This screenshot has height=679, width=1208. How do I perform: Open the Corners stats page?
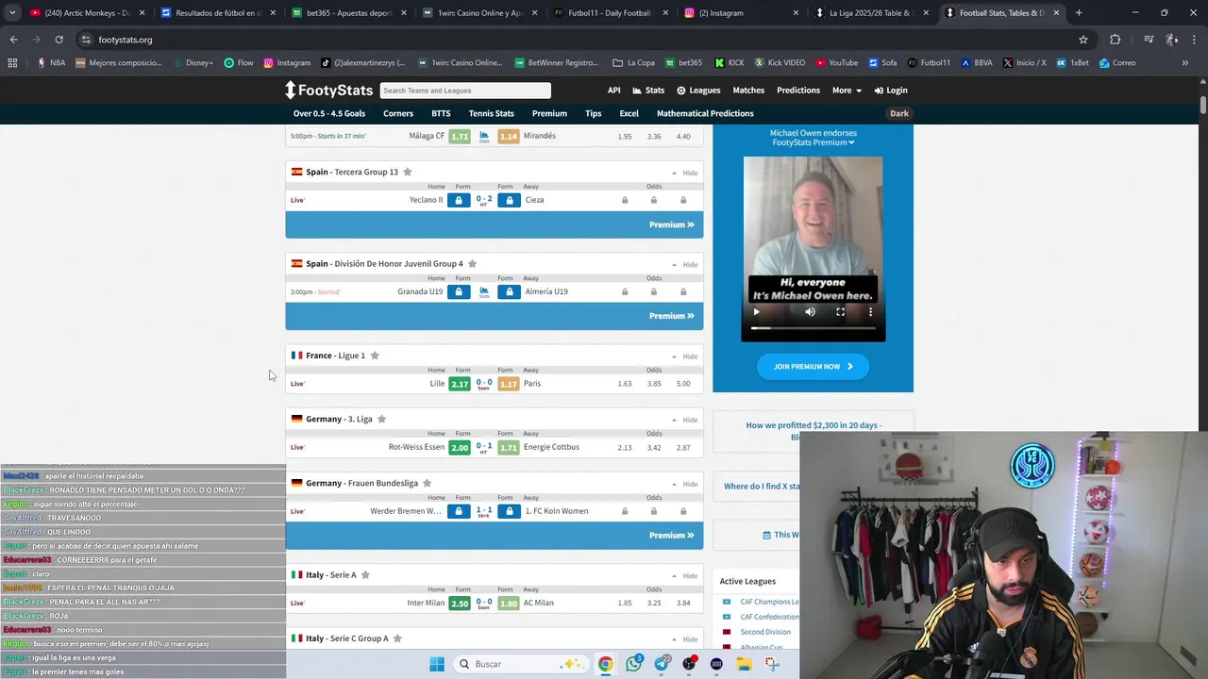pos(398,113)
